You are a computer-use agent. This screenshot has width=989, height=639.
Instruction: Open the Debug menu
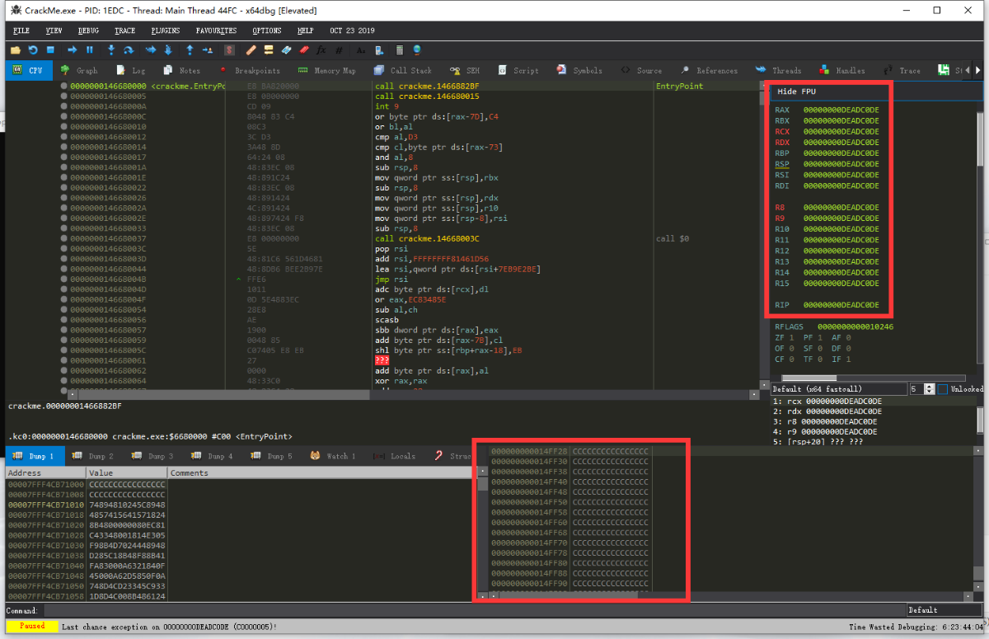(x=88, y=31)
